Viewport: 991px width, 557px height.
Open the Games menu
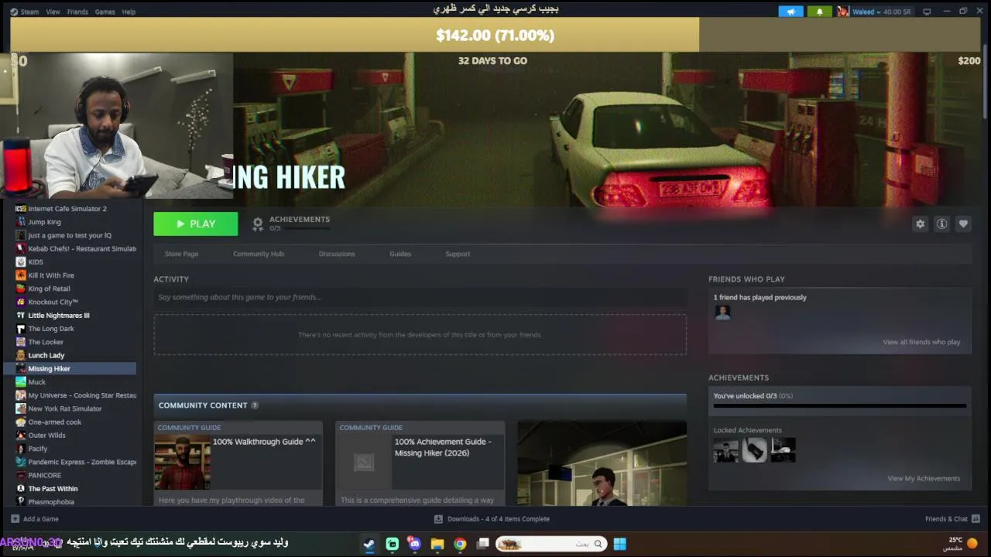coord(105,12)
